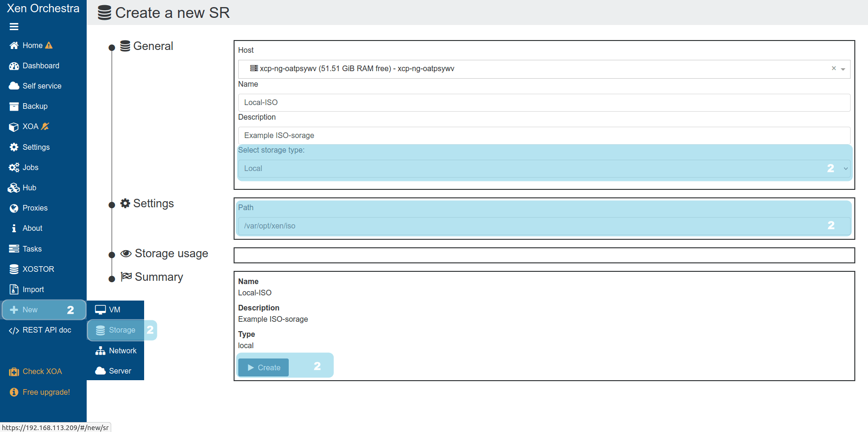Open the storage type dropdown showing Local

544,169
